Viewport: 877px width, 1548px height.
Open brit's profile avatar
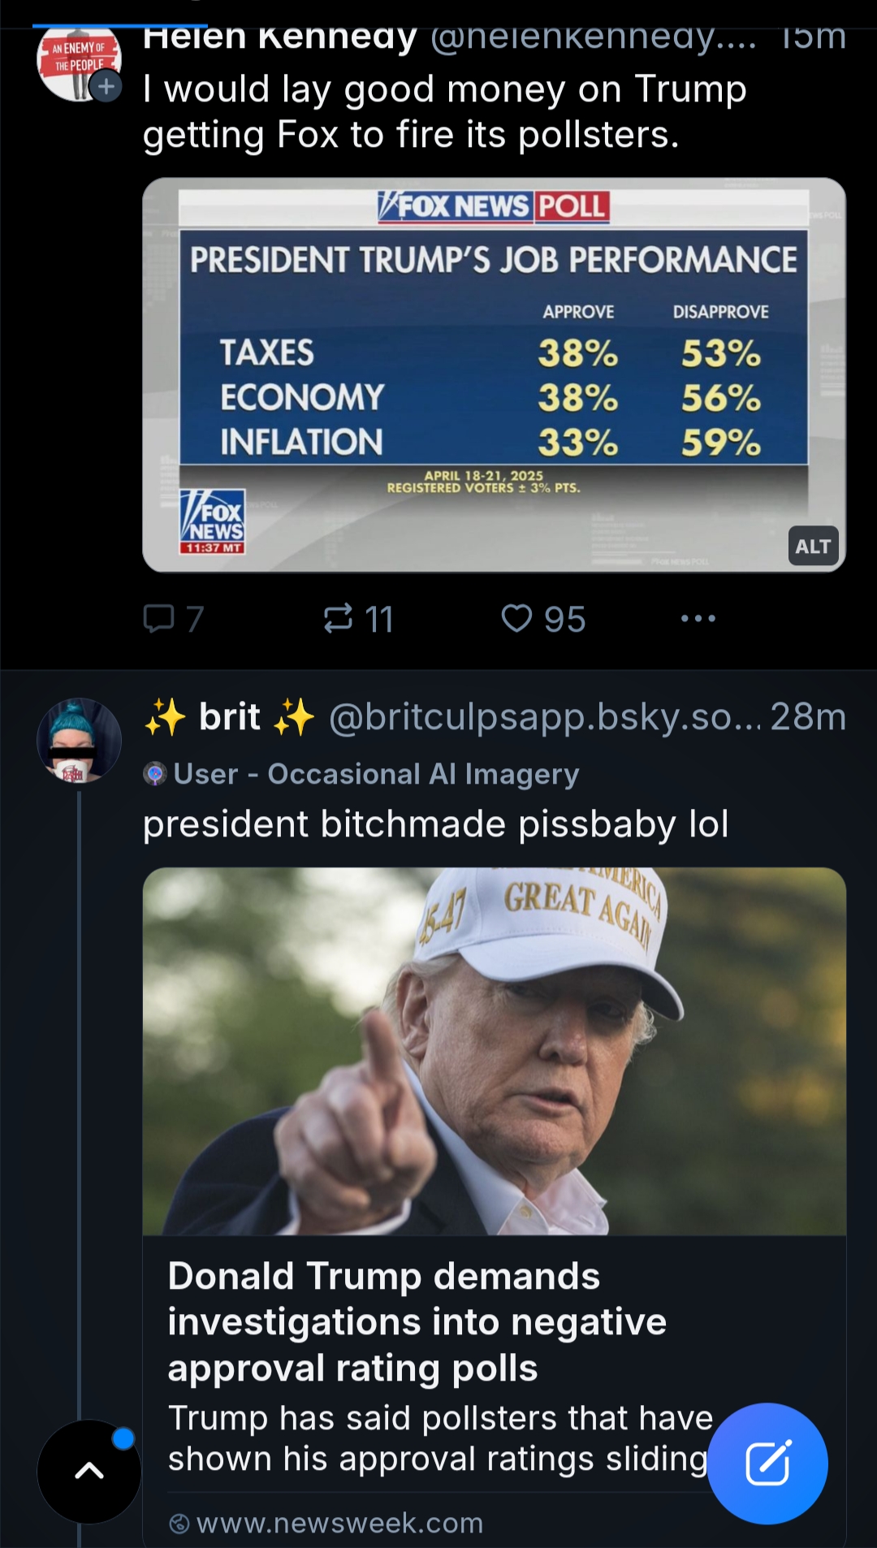(x=79, y=741)
